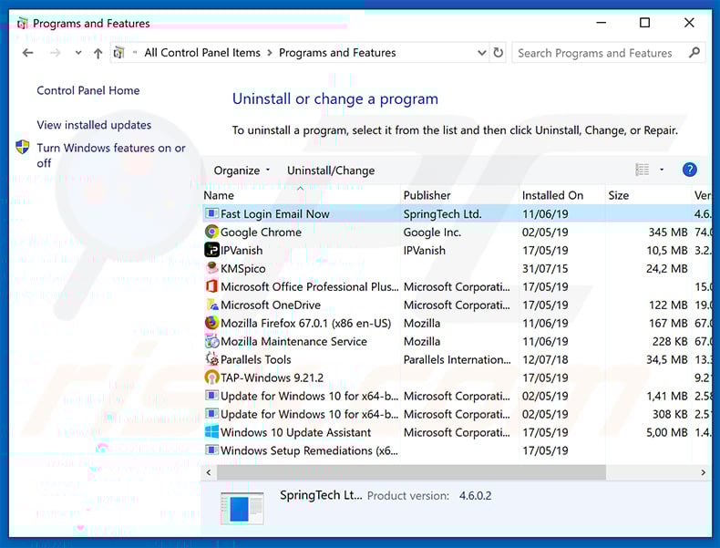The height and width of the screenshot is (548, 720).
Task: Click All Control Panel Items breadcrumb
Action: (x=202, y=53)
